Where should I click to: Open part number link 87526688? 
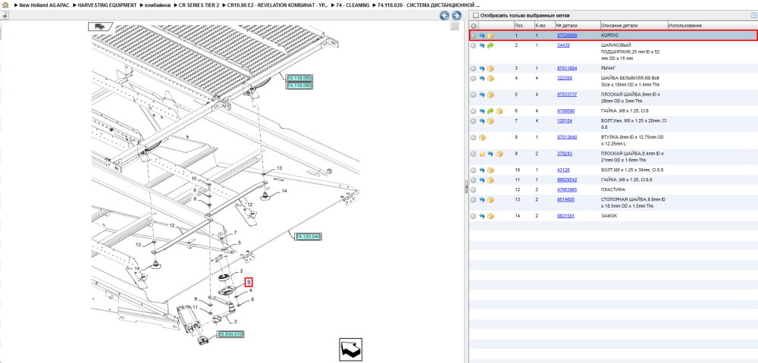[566, 36]
